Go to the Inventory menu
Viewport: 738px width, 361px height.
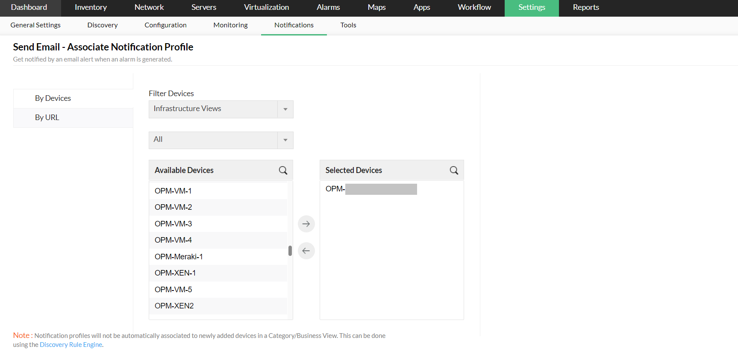pos(91,8)
